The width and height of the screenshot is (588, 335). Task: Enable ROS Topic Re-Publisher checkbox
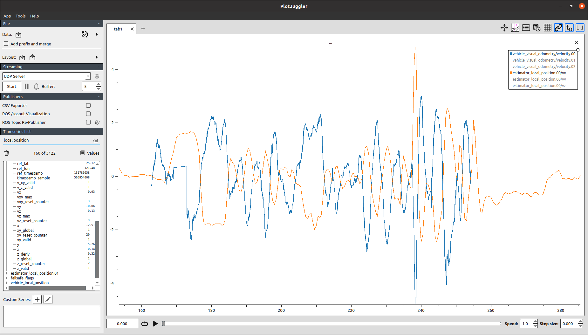click(88, 122)
